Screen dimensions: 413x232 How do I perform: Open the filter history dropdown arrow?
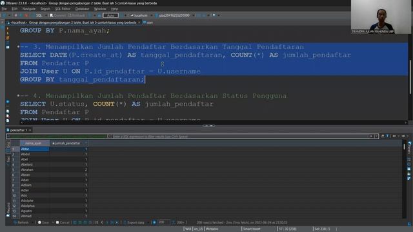coord(376,136)
